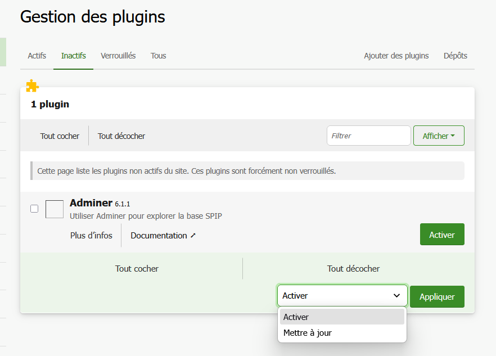Choose the Mettre à jour option

(x=308, y=333)
